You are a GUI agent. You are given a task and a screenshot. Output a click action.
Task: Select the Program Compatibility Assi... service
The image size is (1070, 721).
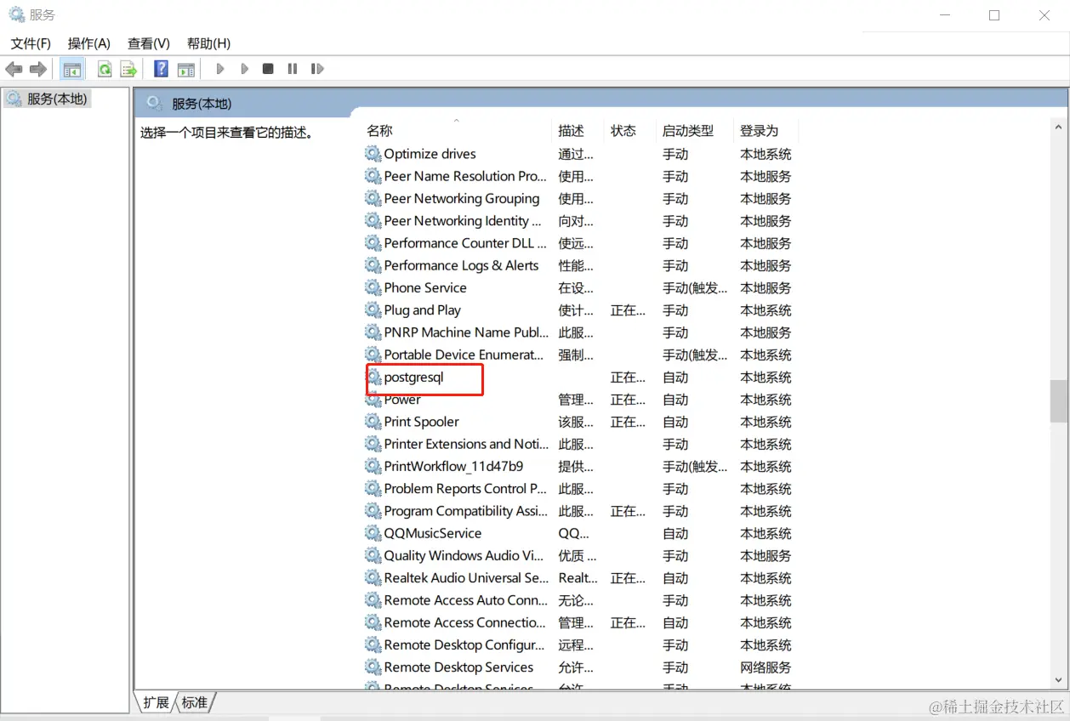466,511
